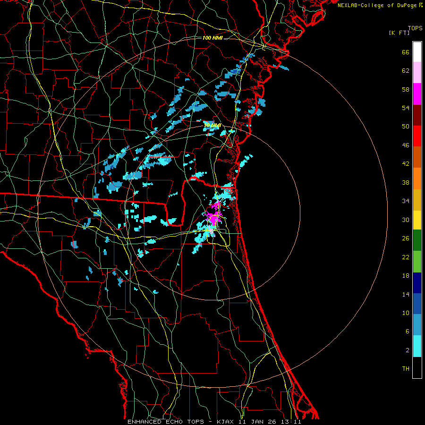The width and height of the screenshot is (425, 425).
Task: Click the light orange legend swatch
Action: click(x=417, y=178)
